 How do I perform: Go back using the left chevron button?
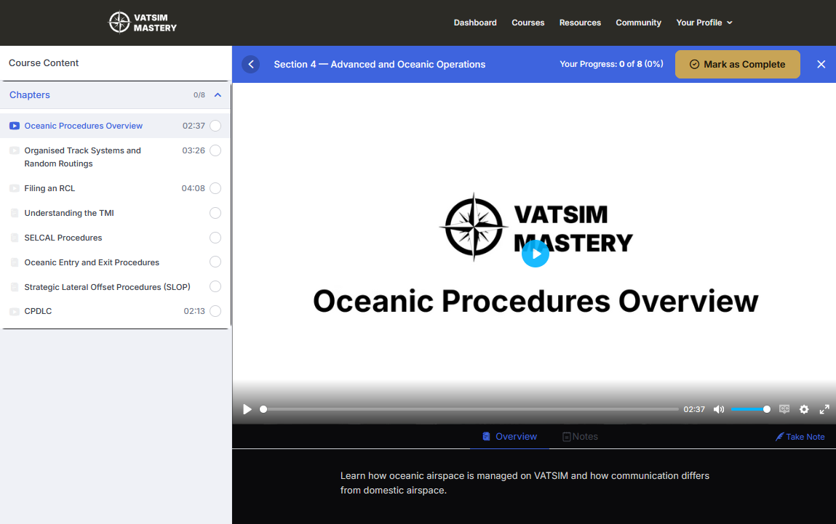250,65
